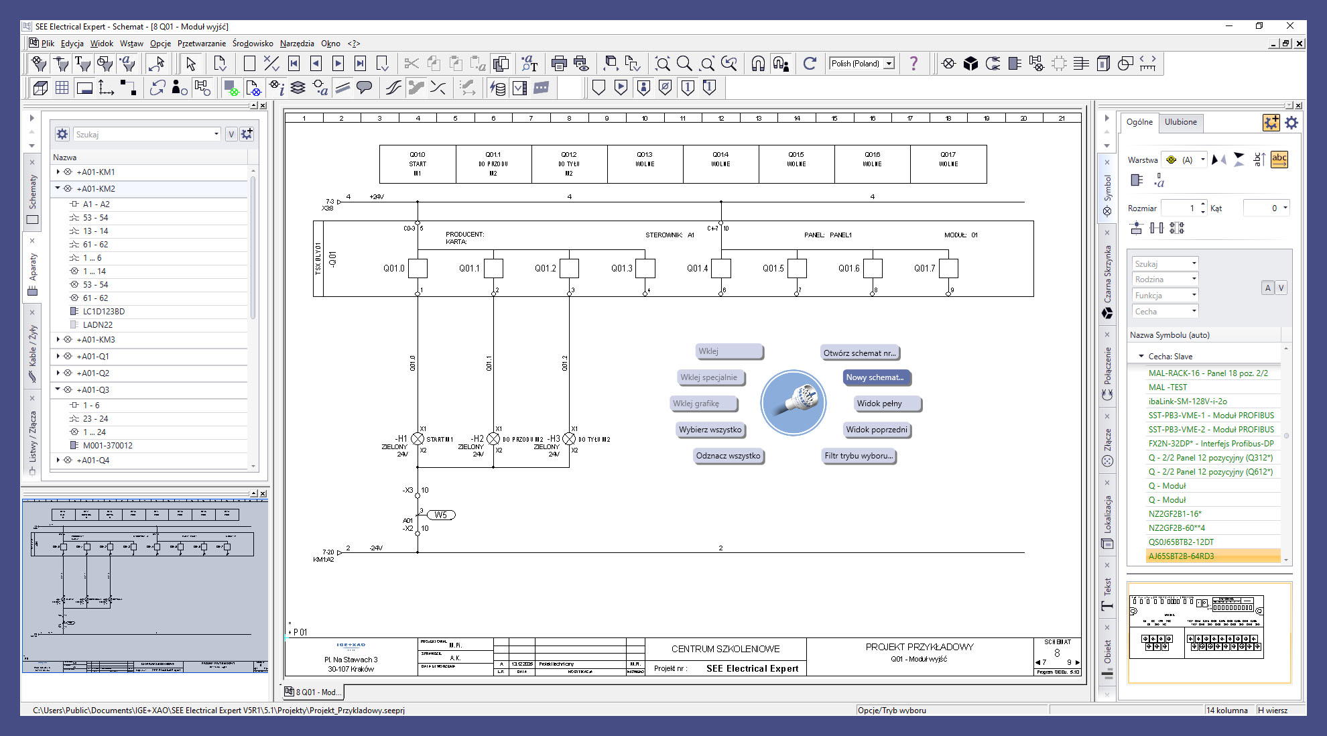Toggle the copy pages highlighted icon
1327x736 pixels.
[x=501, y=64]
